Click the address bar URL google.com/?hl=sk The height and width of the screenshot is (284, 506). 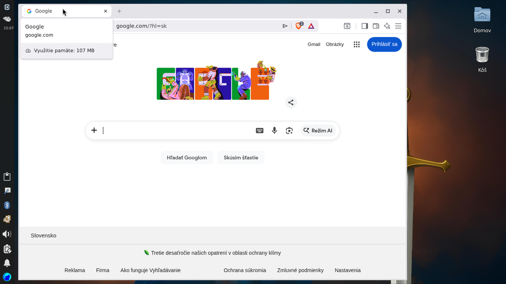[142, 26]
